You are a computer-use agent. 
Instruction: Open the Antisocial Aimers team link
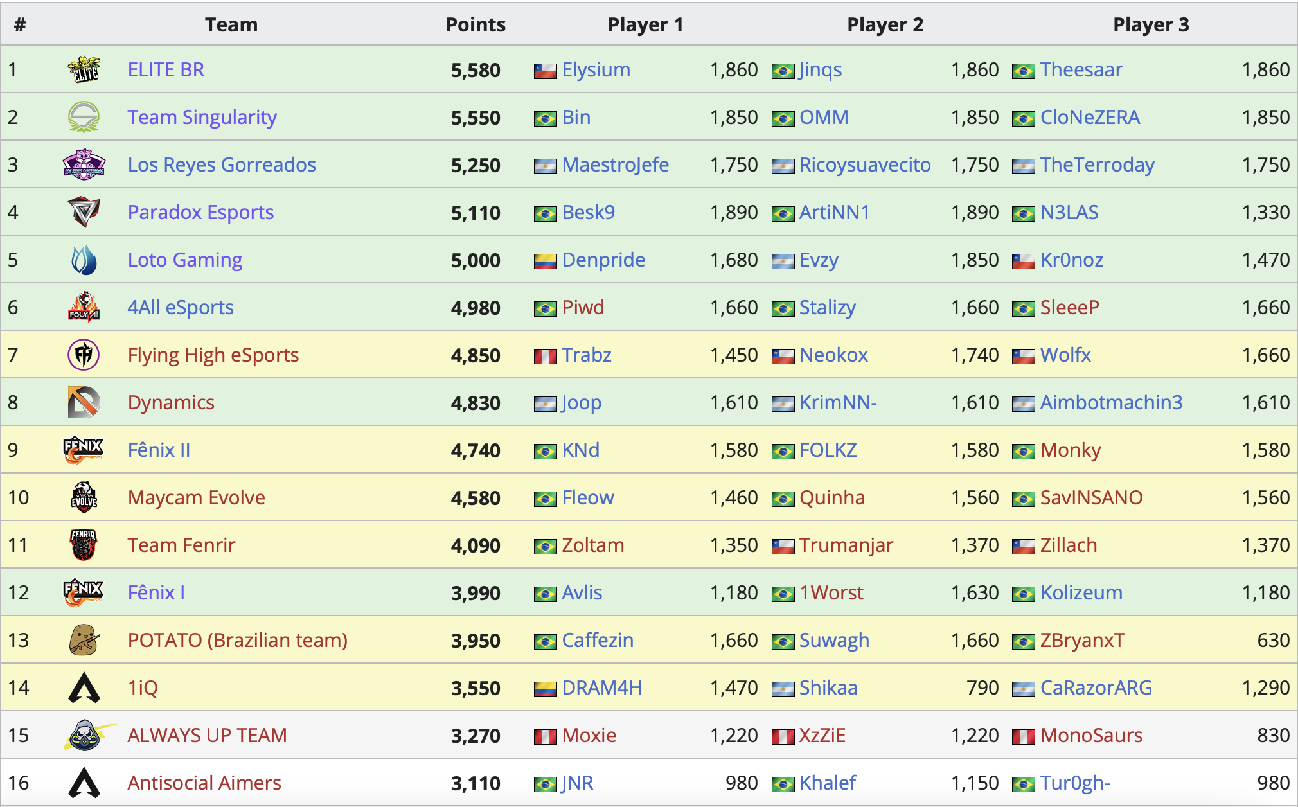[204, 783]
